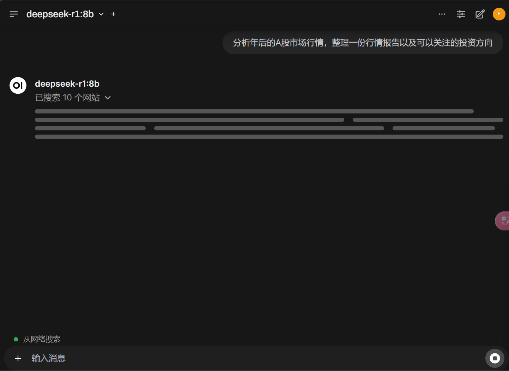Image resolution: width=509 pixels, height=371 pixels.
Task: Click the Ollama model avatar icon
Action: 18,85
